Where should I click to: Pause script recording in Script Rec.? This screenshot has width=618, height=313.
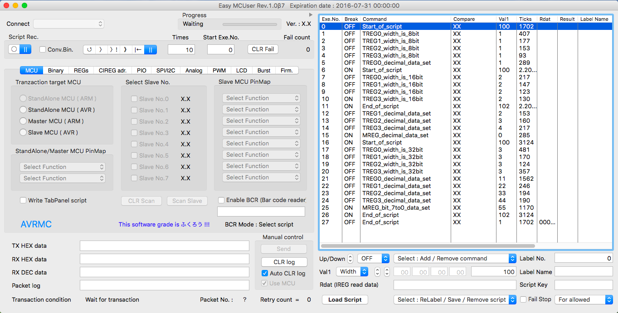pos(26,49)
